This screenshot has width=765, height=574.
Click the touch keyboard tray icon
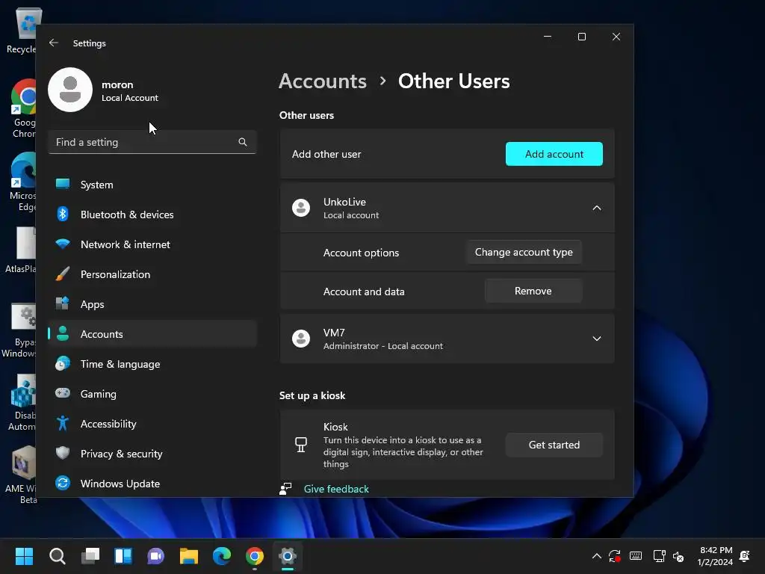click(x=636, y=556)
